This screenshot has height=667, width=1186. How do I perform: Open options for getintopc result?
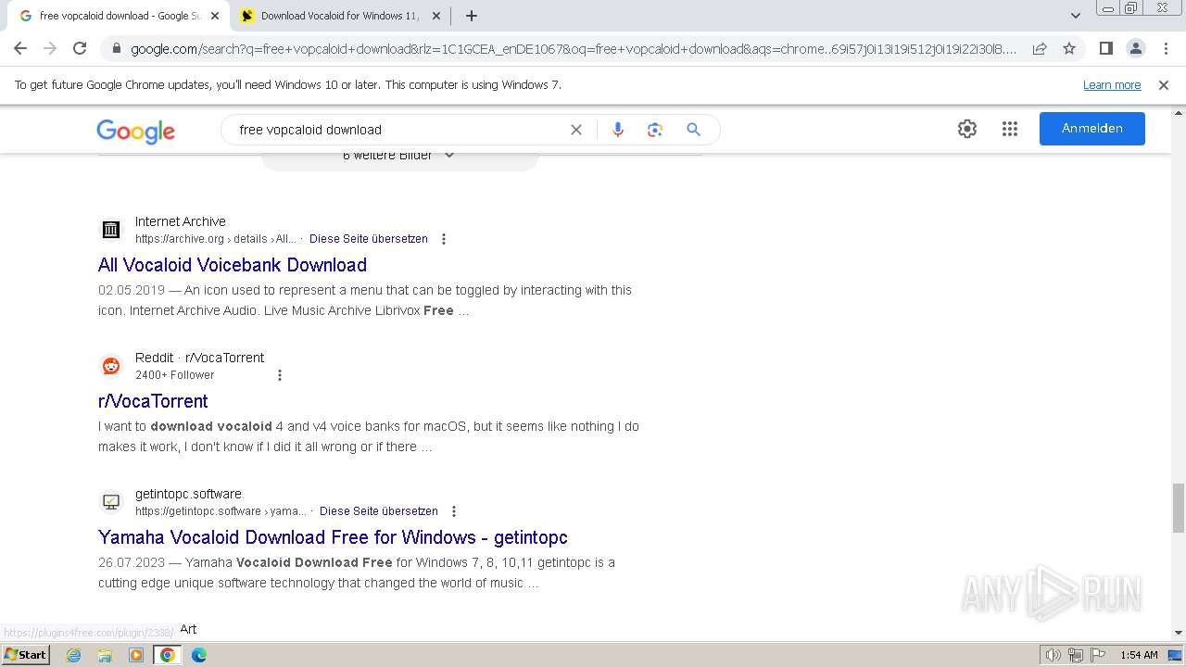coord(454,511)
